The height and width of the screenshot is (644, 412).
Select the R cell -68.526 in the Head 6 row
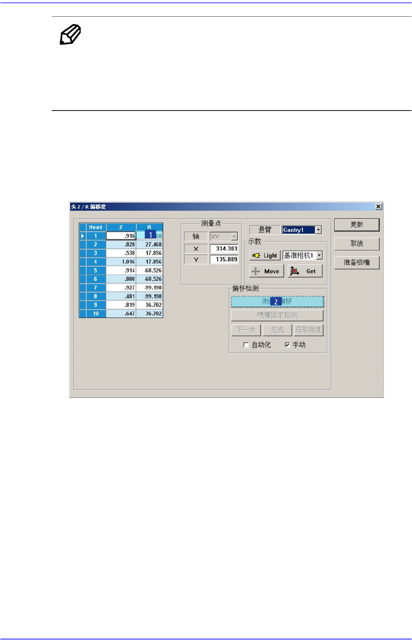click(150, 279)
